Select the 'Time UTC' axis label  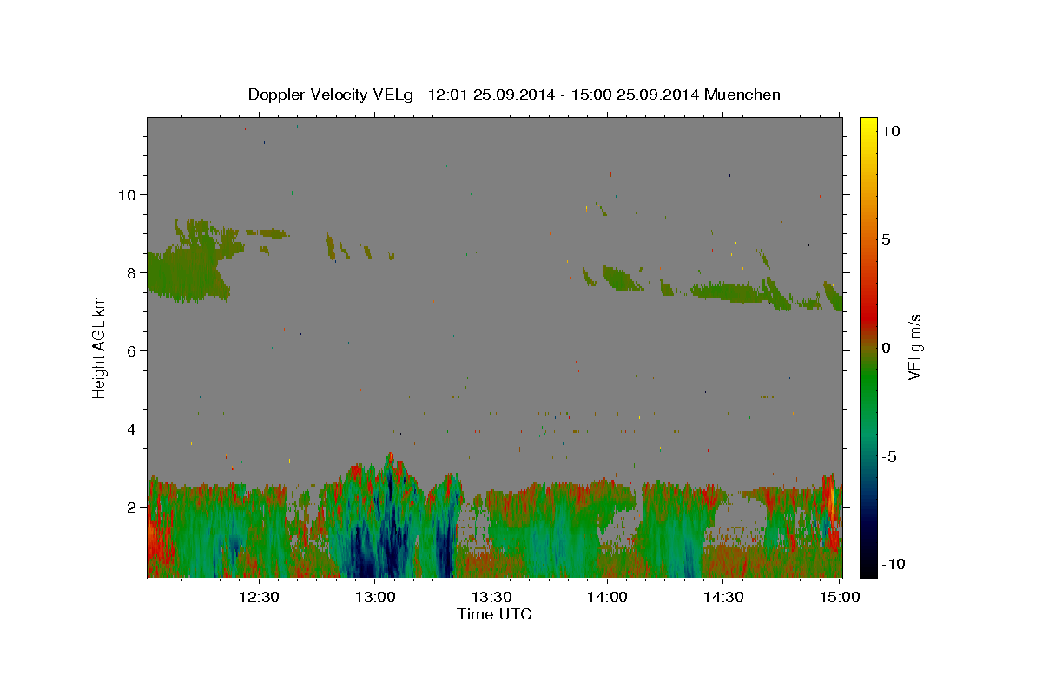[x=494, y=614]
